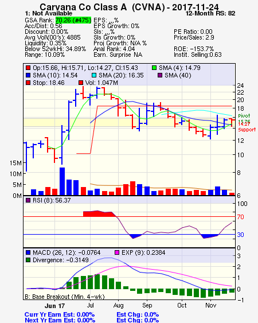Viewport: 258px width, 323px height.
Task: Click the Range: 10.09% text
Action: pos(45,55)
